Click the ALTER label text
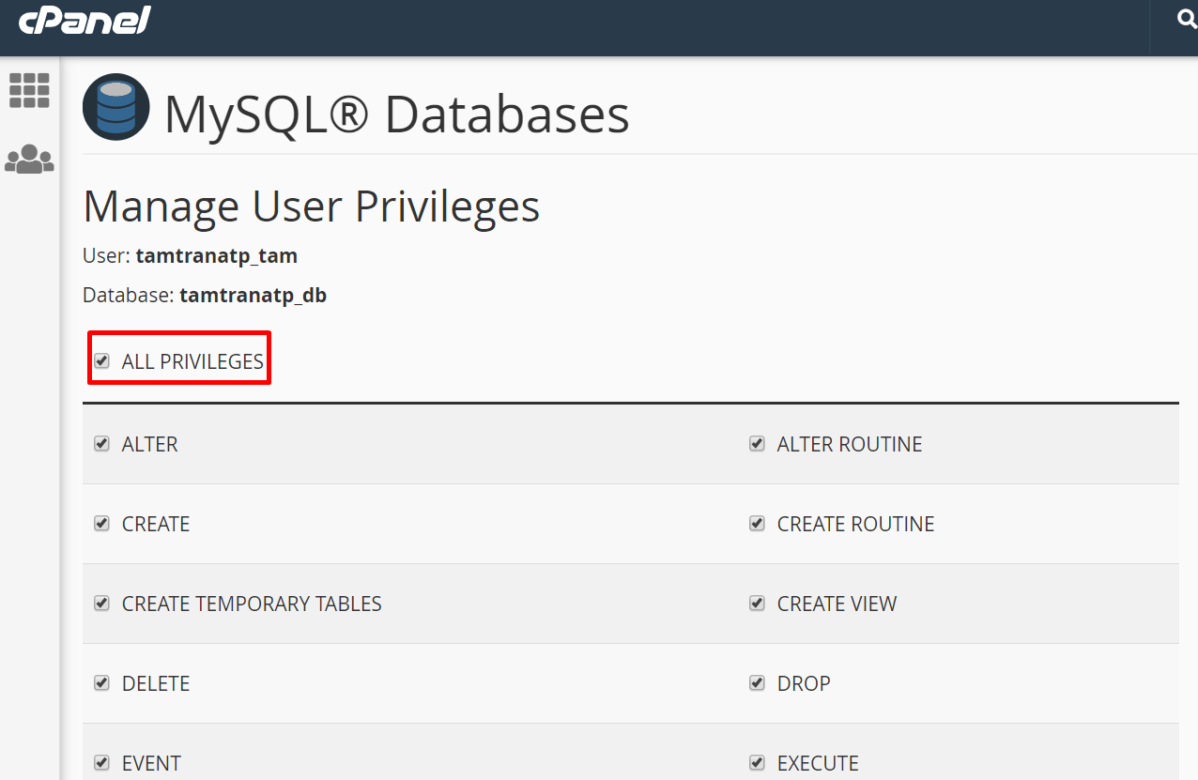Image resolution: width=1198 pixels, height=780 pixels. point(149,444)
